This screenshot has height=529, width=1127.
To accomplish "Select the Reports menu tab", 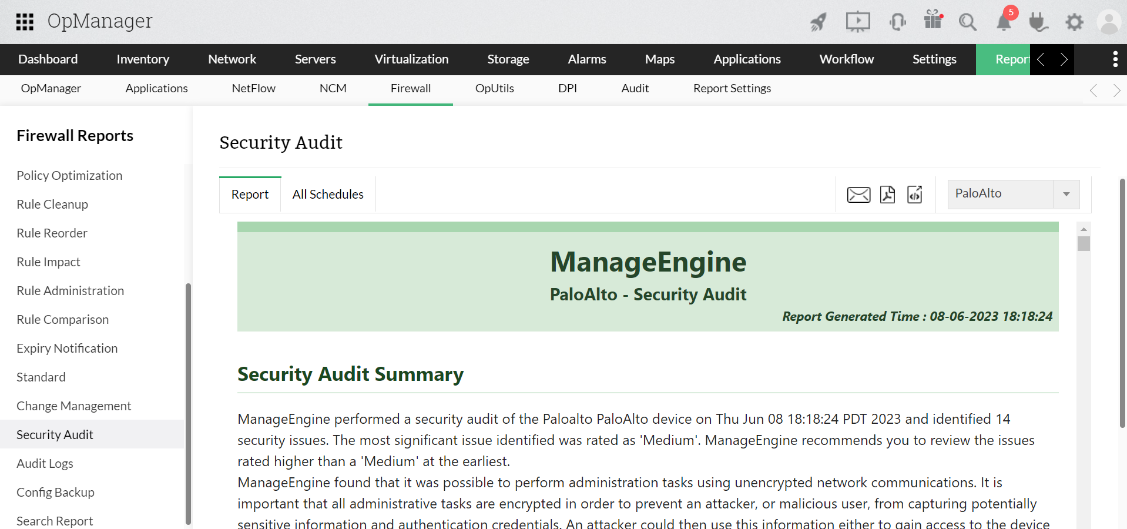I will pyautogui.click(x=1003, y=59).
